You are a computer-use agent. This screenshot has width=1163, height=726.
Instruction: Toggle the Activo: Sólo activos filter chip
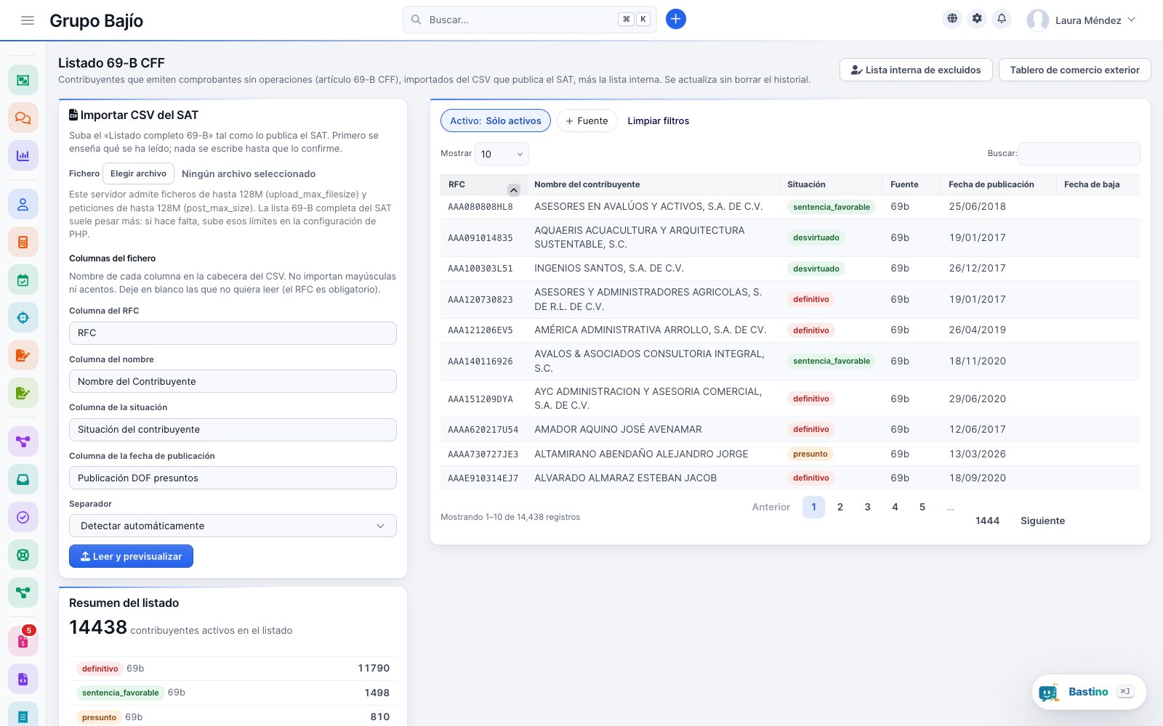click(496, 121)
